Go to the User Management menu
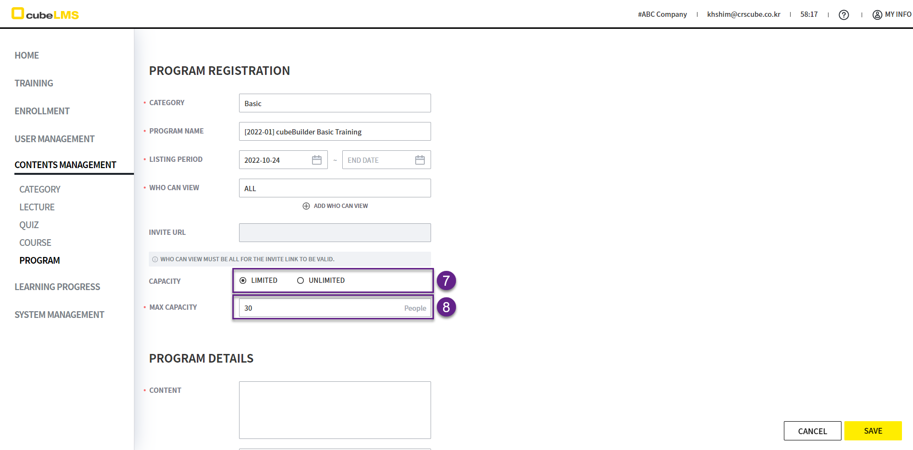Image resolution: width=913 pixels, height=450 pixels. (x=54, y=139)
